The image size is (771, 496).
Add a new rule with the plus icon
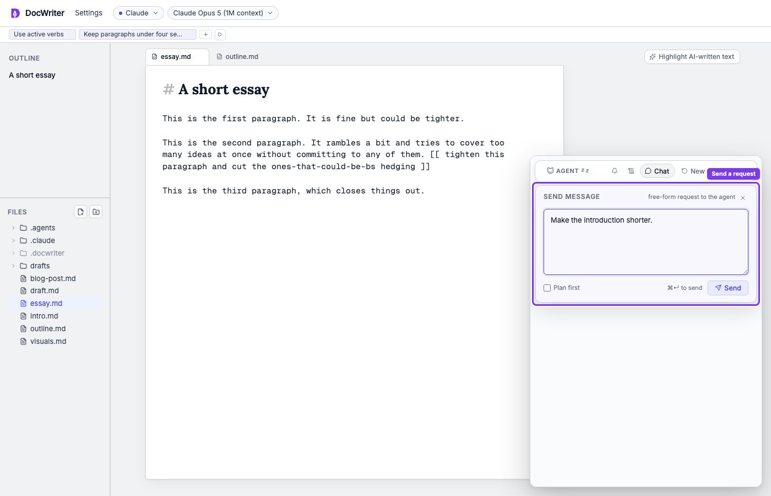[205, 34]
